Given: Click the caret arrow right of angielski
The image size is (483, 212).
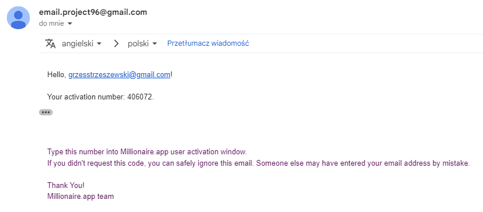Looking at the screenshot, I should 99,43.
